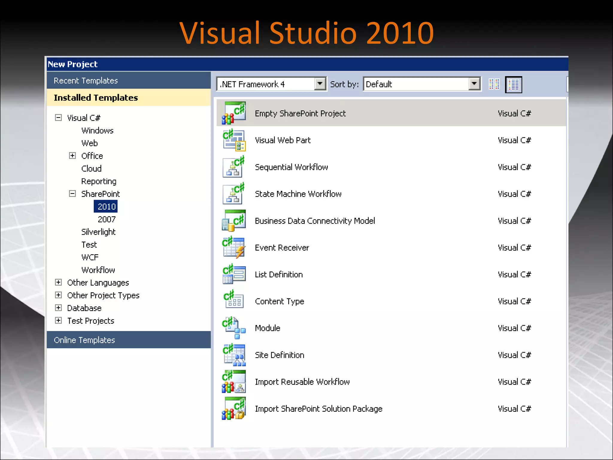Collapse the Visual C# tree node
This screenshot has width=613, height=460.
tap(58, 118)
